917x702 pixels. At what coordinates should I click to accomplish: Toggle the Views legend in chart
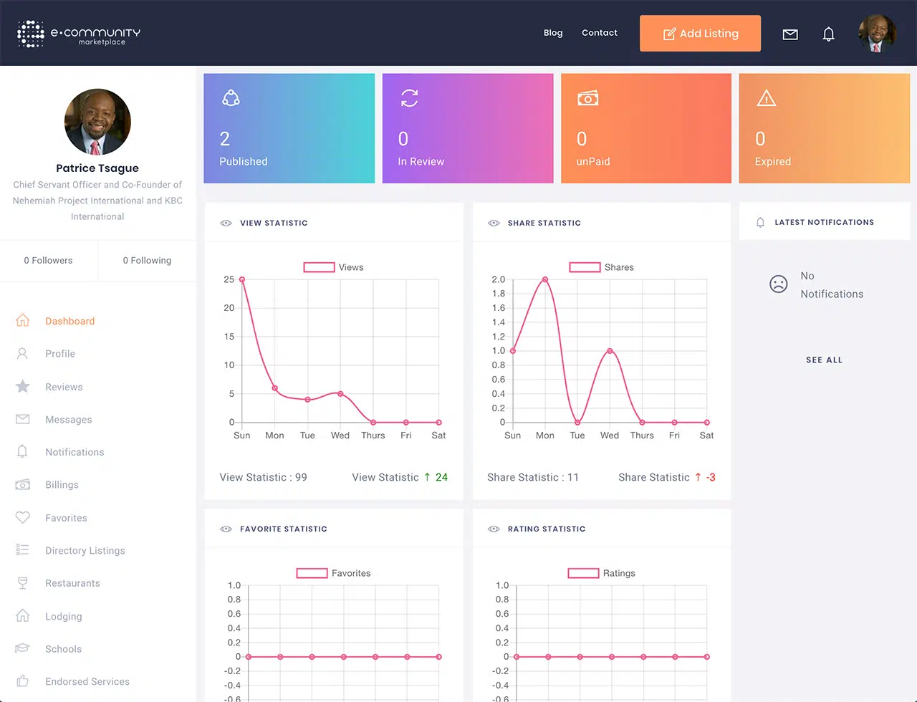(334, 267)
